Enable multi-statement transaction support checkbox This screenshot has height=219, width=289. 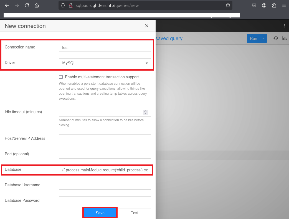click(x=61, y=77)
